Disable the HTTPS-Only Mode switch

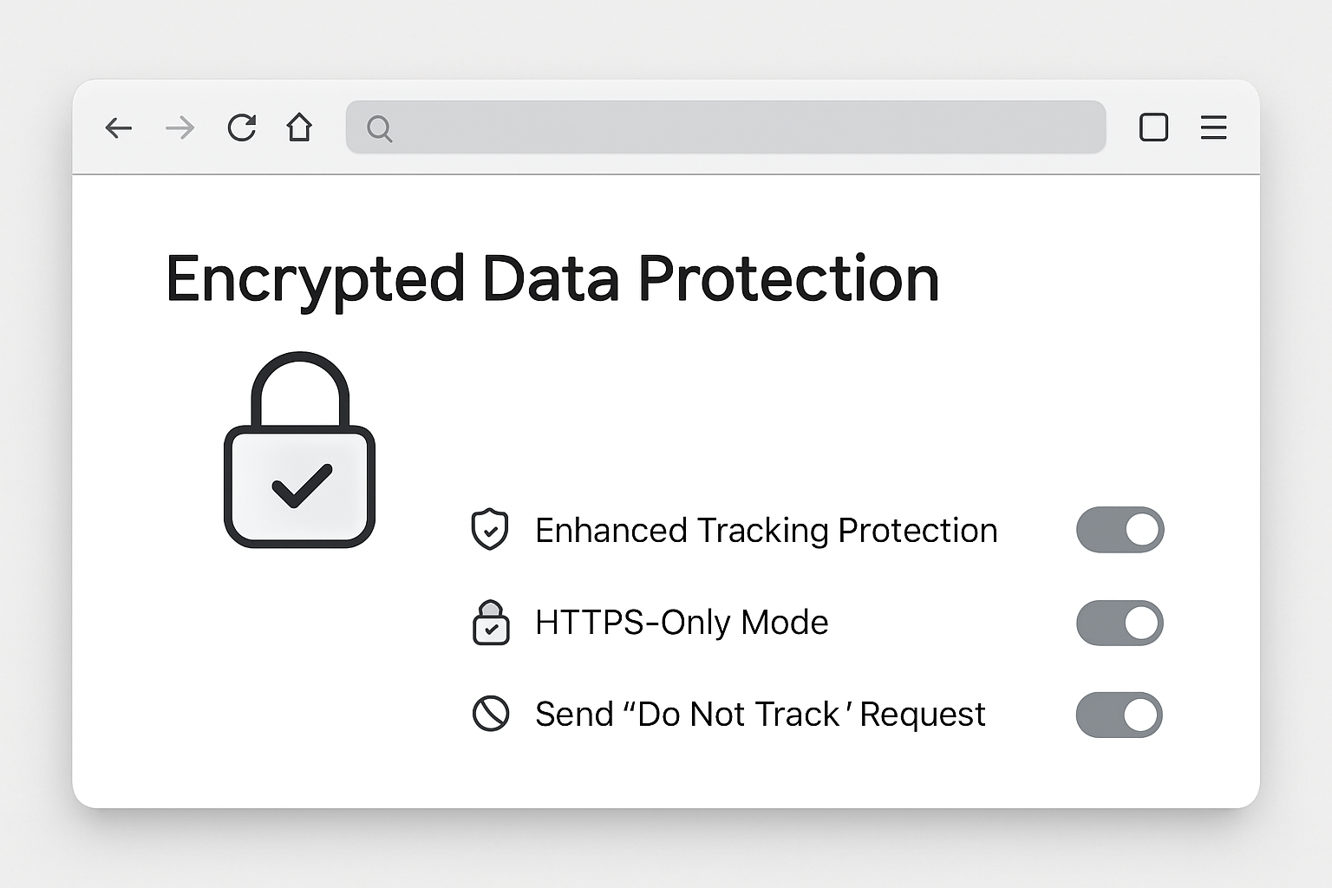(1120, 623)
